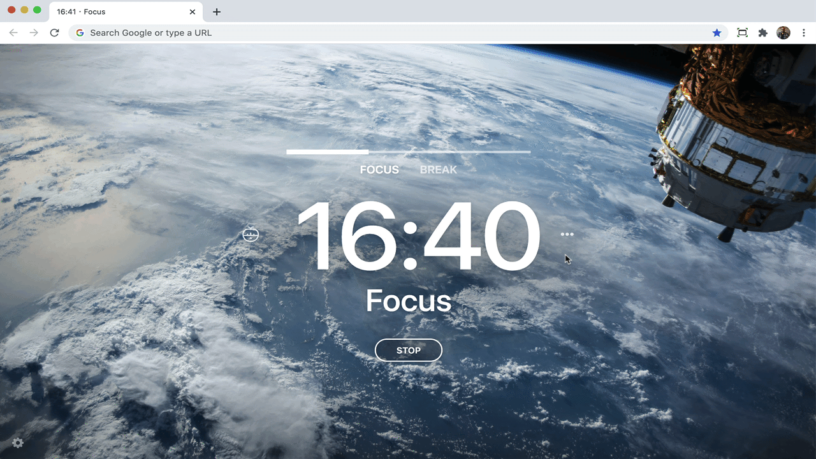Click the address bar search field

point(398,33)
